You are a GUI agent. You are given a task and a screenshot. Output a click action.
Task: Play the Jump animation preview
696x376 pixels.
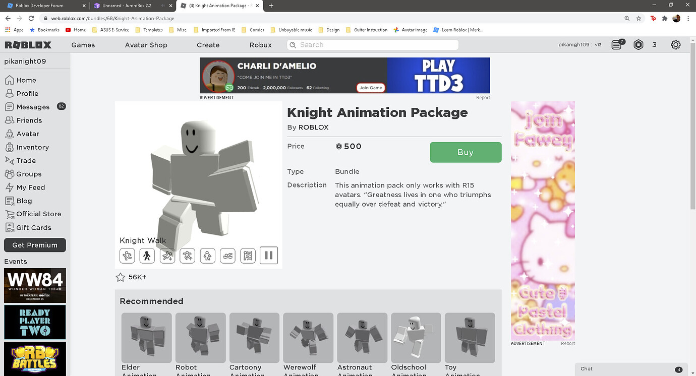(x=188, y=256)
